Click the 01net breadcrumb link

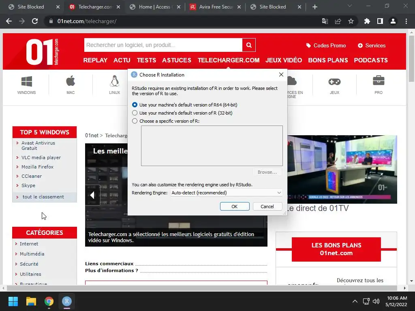[92, 136]
